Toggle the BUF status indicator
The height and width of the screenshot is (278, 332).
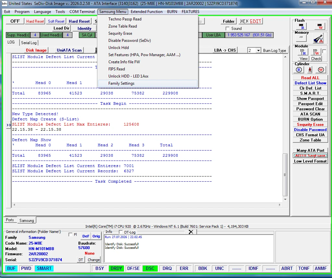click(11, 268)
